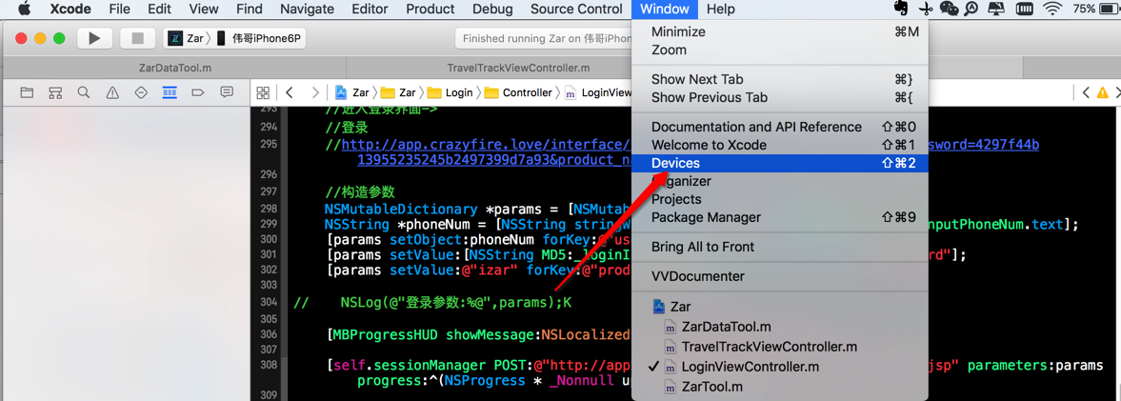The width and height of the screenshot is (1121, 401).
Task: Click LoginView file in the jump bar
Action: (598, 92)
